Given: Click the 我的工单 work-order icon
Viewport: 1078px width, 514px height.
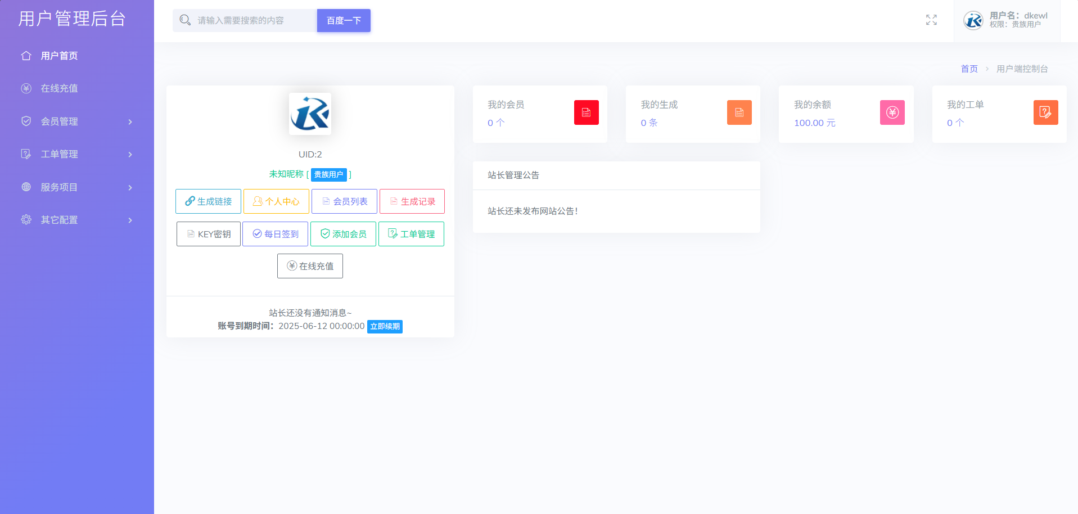Looking at the screenshot, I should [1045, 112].
